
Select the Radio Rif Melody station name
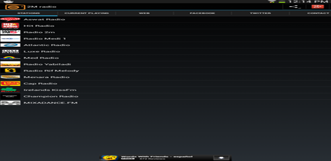[x=51, y=71]
